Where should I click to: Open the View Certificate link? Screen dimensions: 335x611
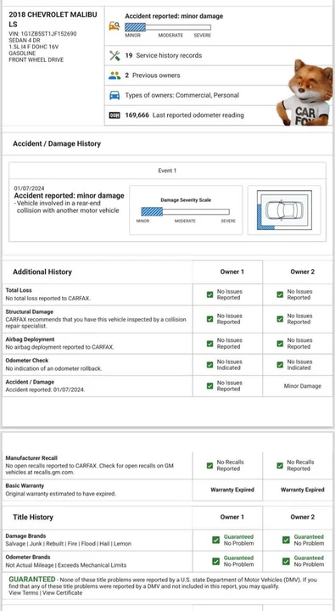tap(62, 592)
